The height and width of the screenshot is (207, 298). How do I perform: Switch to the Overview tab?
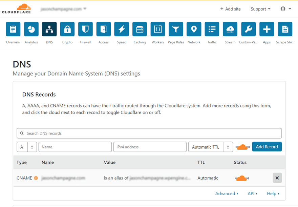click(x=13, y=29)
